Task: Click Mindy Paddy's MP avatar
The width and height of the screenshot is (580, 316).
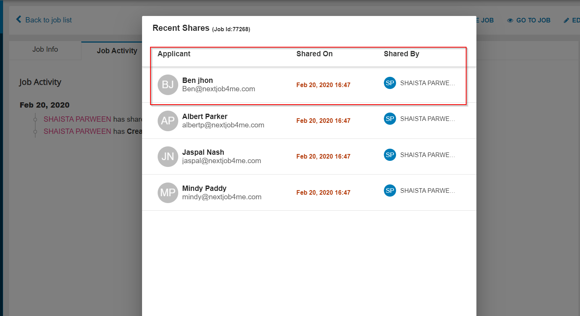Action: tap(168, 192)
